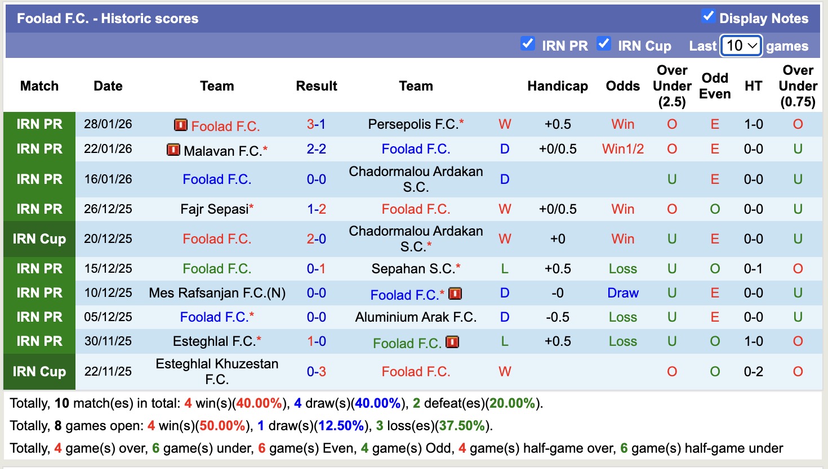The width and height of the screenshot is (828, 469).
Task: Click the note icon beside Foolad F.C. on 28/01/26
Action: pyautogui.click(x=180, y=125)
